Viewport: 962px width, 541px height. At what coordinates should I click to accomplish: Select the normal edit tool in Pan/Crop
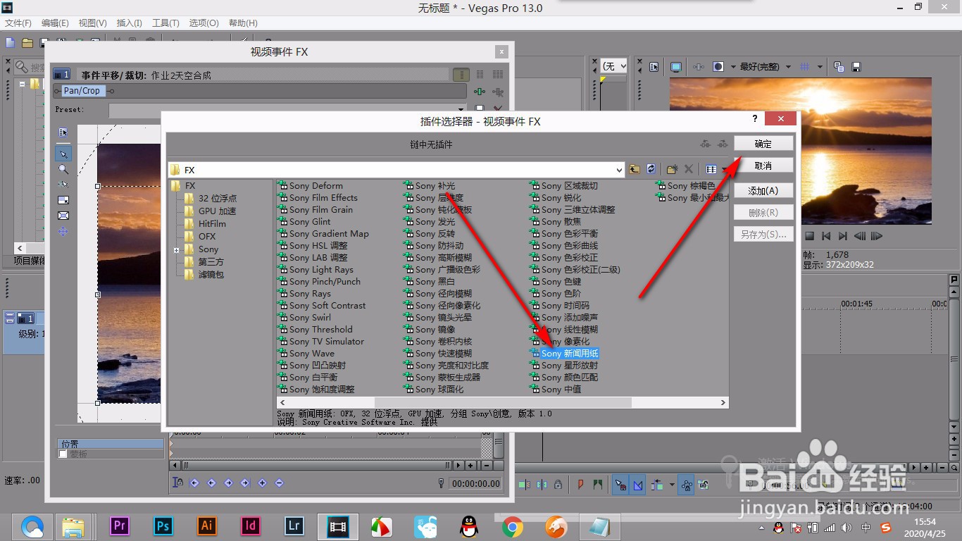63,154
